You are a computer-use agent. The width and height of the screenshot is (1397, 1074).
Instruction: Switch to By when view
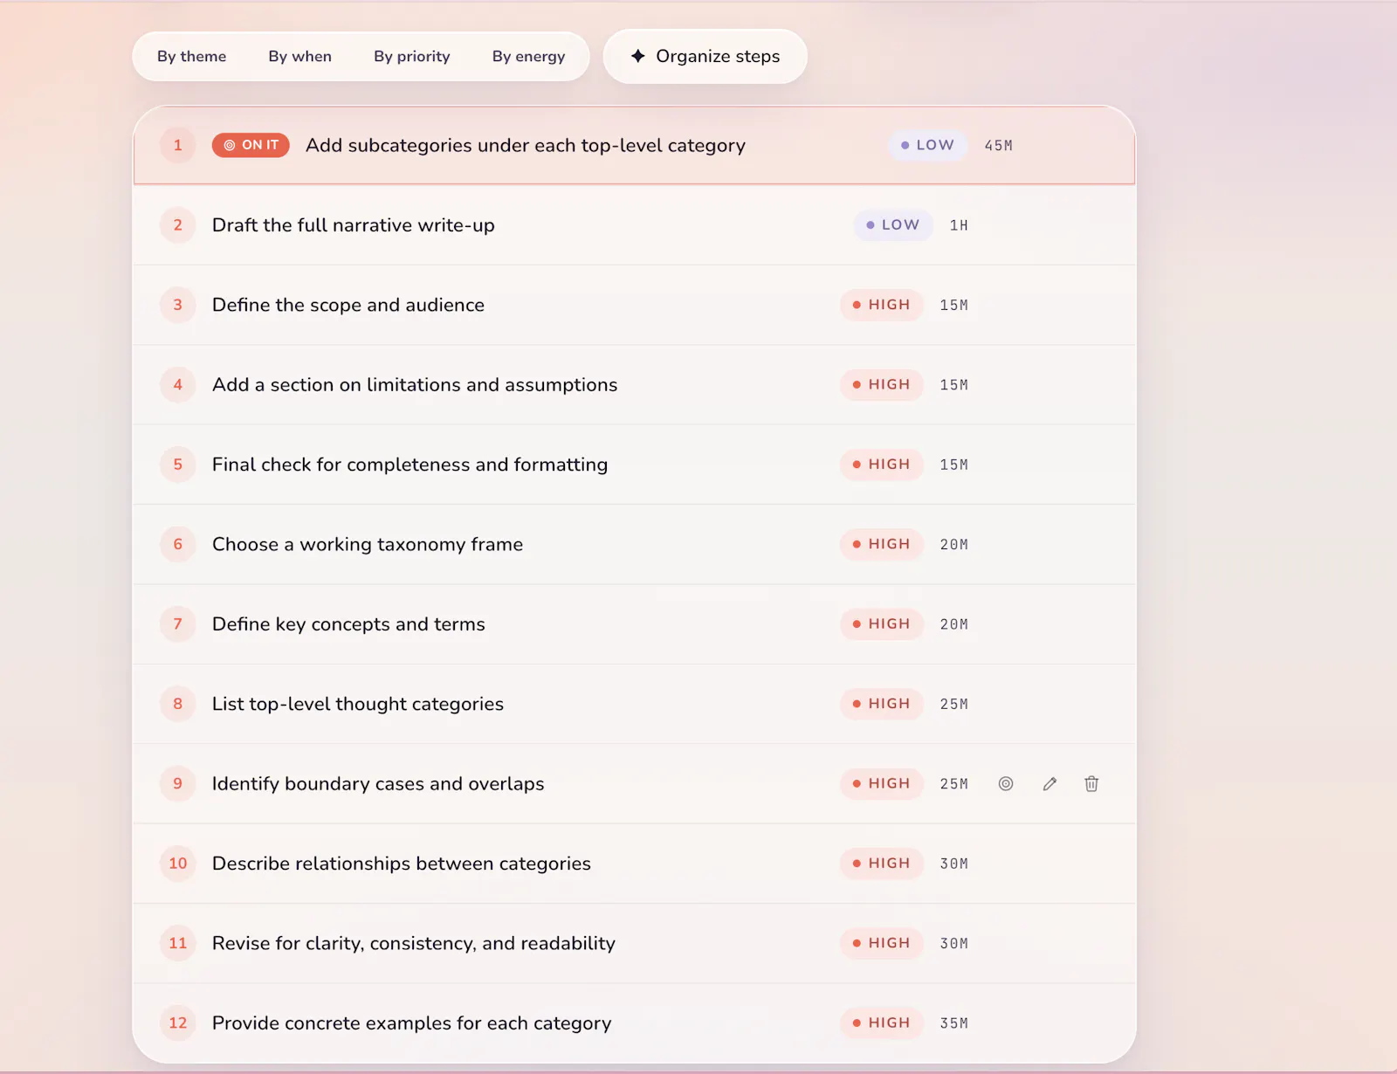pyautogui.click(x=299, y=57)
